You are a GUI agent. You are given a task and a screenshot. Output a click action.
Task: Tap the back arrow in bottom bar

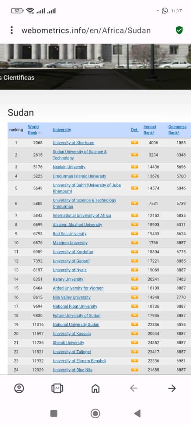point(134,388)
